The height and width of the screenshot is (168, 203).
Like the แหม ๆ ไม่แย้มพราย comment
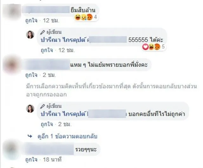pyautogui.click(x=31, y=75)
